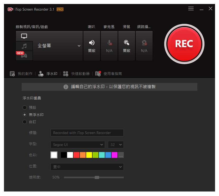Pick the magenta color swatch
219x196 pixels.
tap(115, 155)
